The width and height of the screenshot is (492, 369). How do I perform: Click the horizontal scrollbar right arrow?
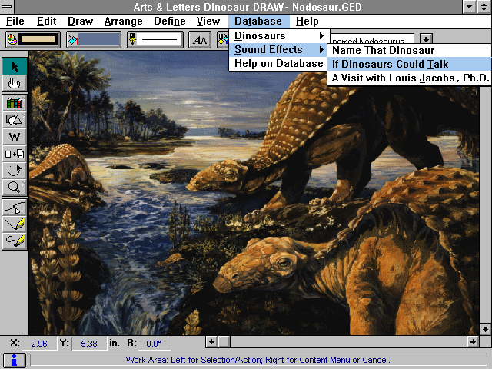pyautogui.click(x=473, y=341)
